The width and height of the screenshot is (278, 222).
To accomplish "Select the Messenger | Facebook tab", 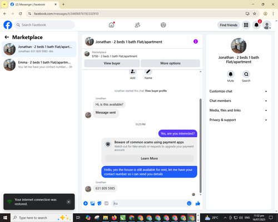I will point(33,4).
